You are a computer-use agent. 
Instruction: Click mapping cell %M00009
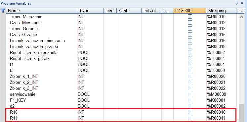[217, 94]
